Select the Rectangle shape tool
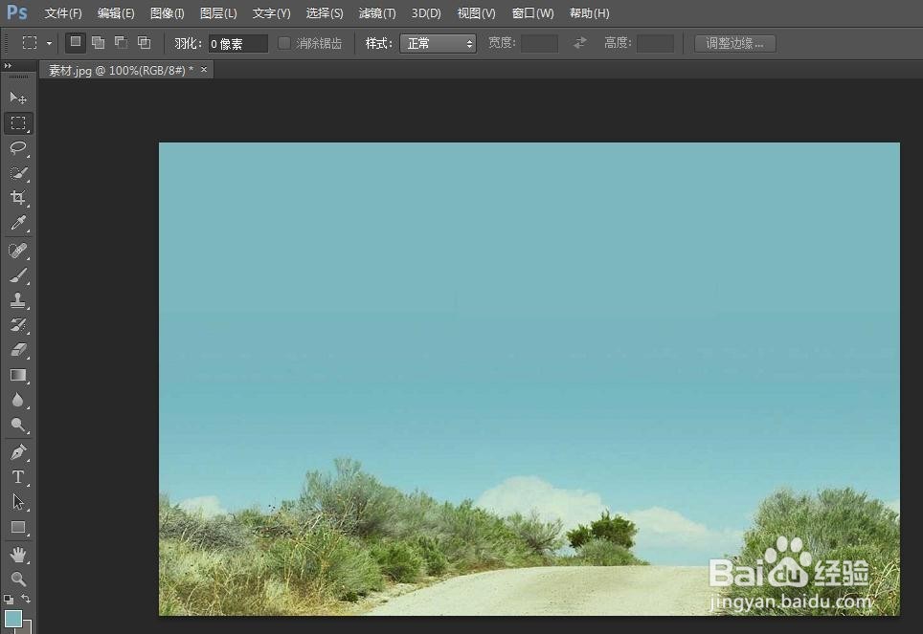Screen dimensions: 923x634 pyautogui.click(x=18, y=527)
